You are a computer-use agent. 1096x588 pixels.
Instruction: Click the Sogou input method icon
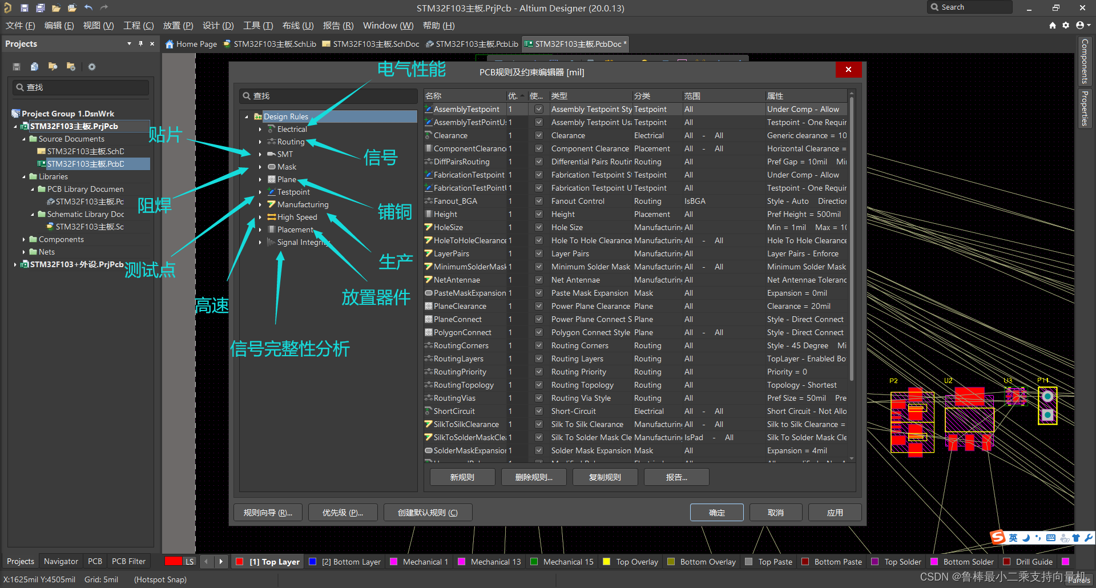pyautogui.click(x=998, y=537)
